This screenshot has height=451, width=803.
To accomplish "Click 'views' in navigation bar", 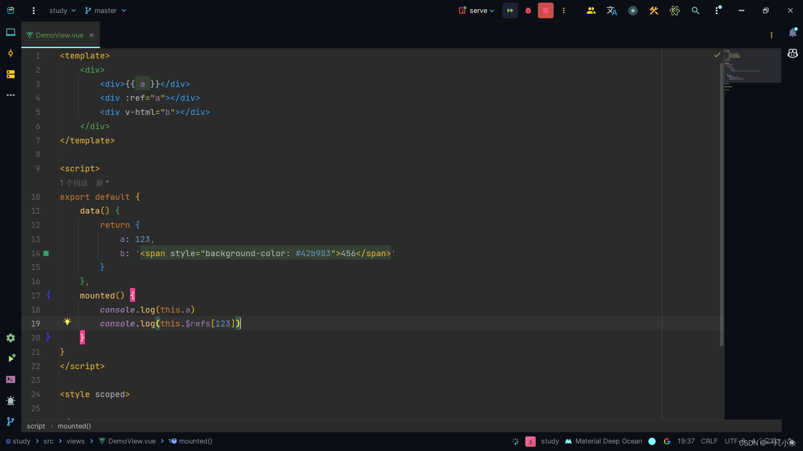I will pos(76,441).
